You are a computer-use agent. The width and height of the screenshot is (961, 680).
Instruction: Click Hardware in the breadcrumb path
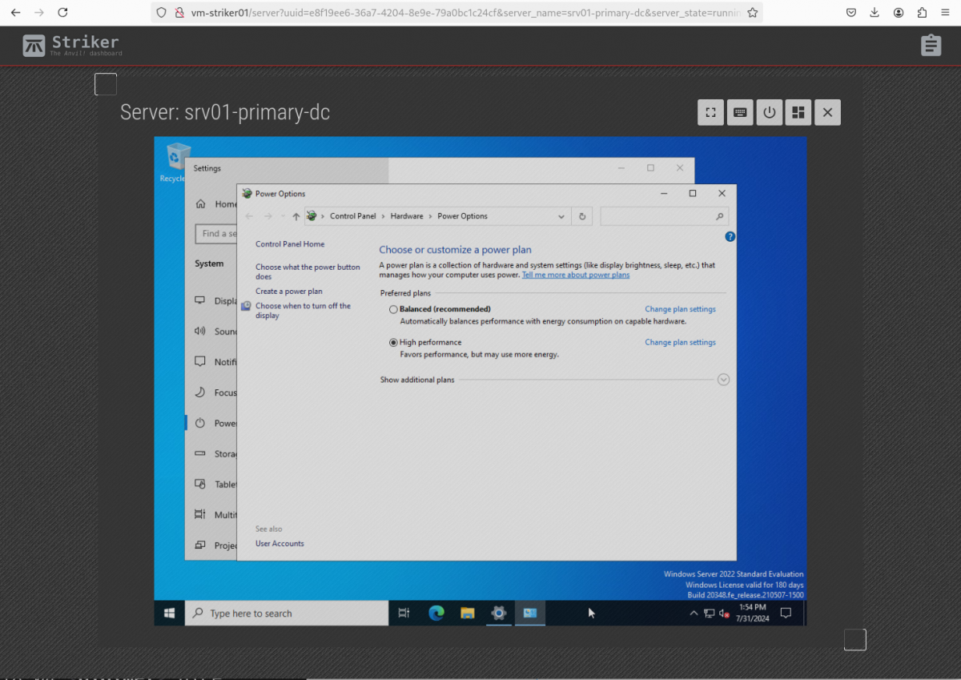(407, 216)
